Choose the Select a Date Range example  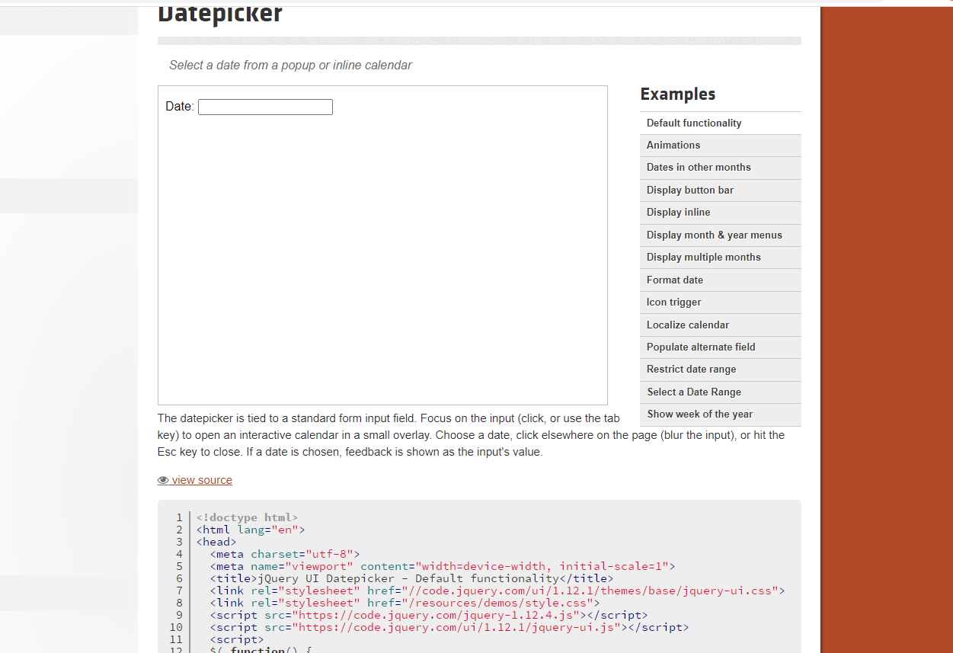point(721,392)
